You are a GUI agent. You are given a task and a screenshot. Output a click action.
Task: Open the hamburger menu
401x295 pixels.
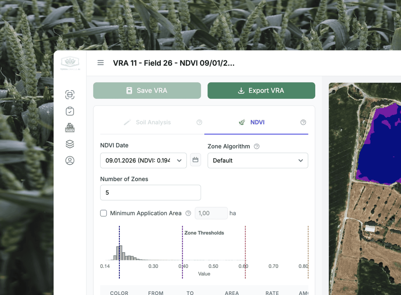pyautogui.click(x=101, y=63)
